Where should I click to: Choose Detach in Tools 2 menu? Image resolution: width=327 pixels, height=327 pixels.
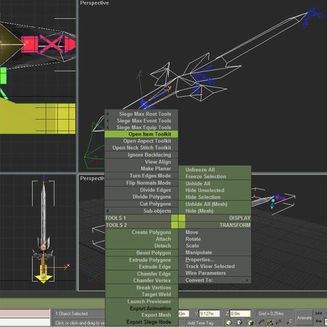click(x=142, y=246)
